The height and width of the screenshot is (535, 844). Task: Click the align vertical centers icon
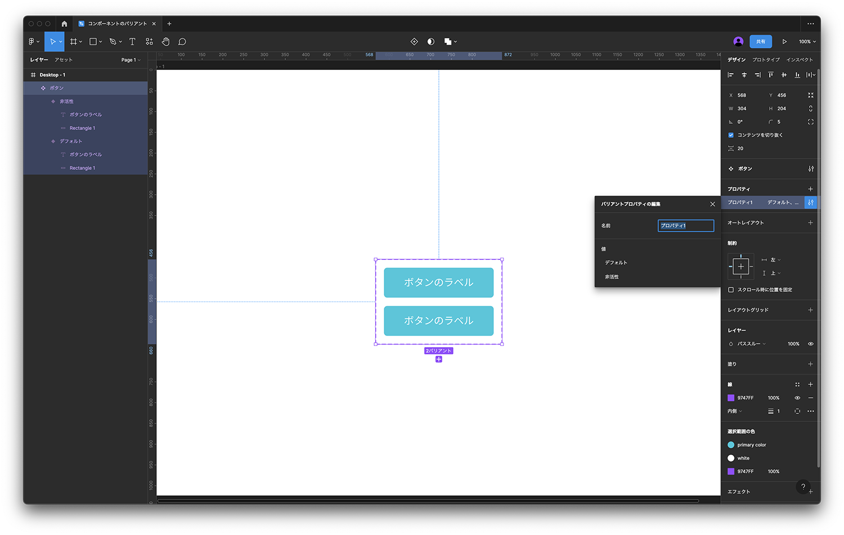click(x=784, y=75)
